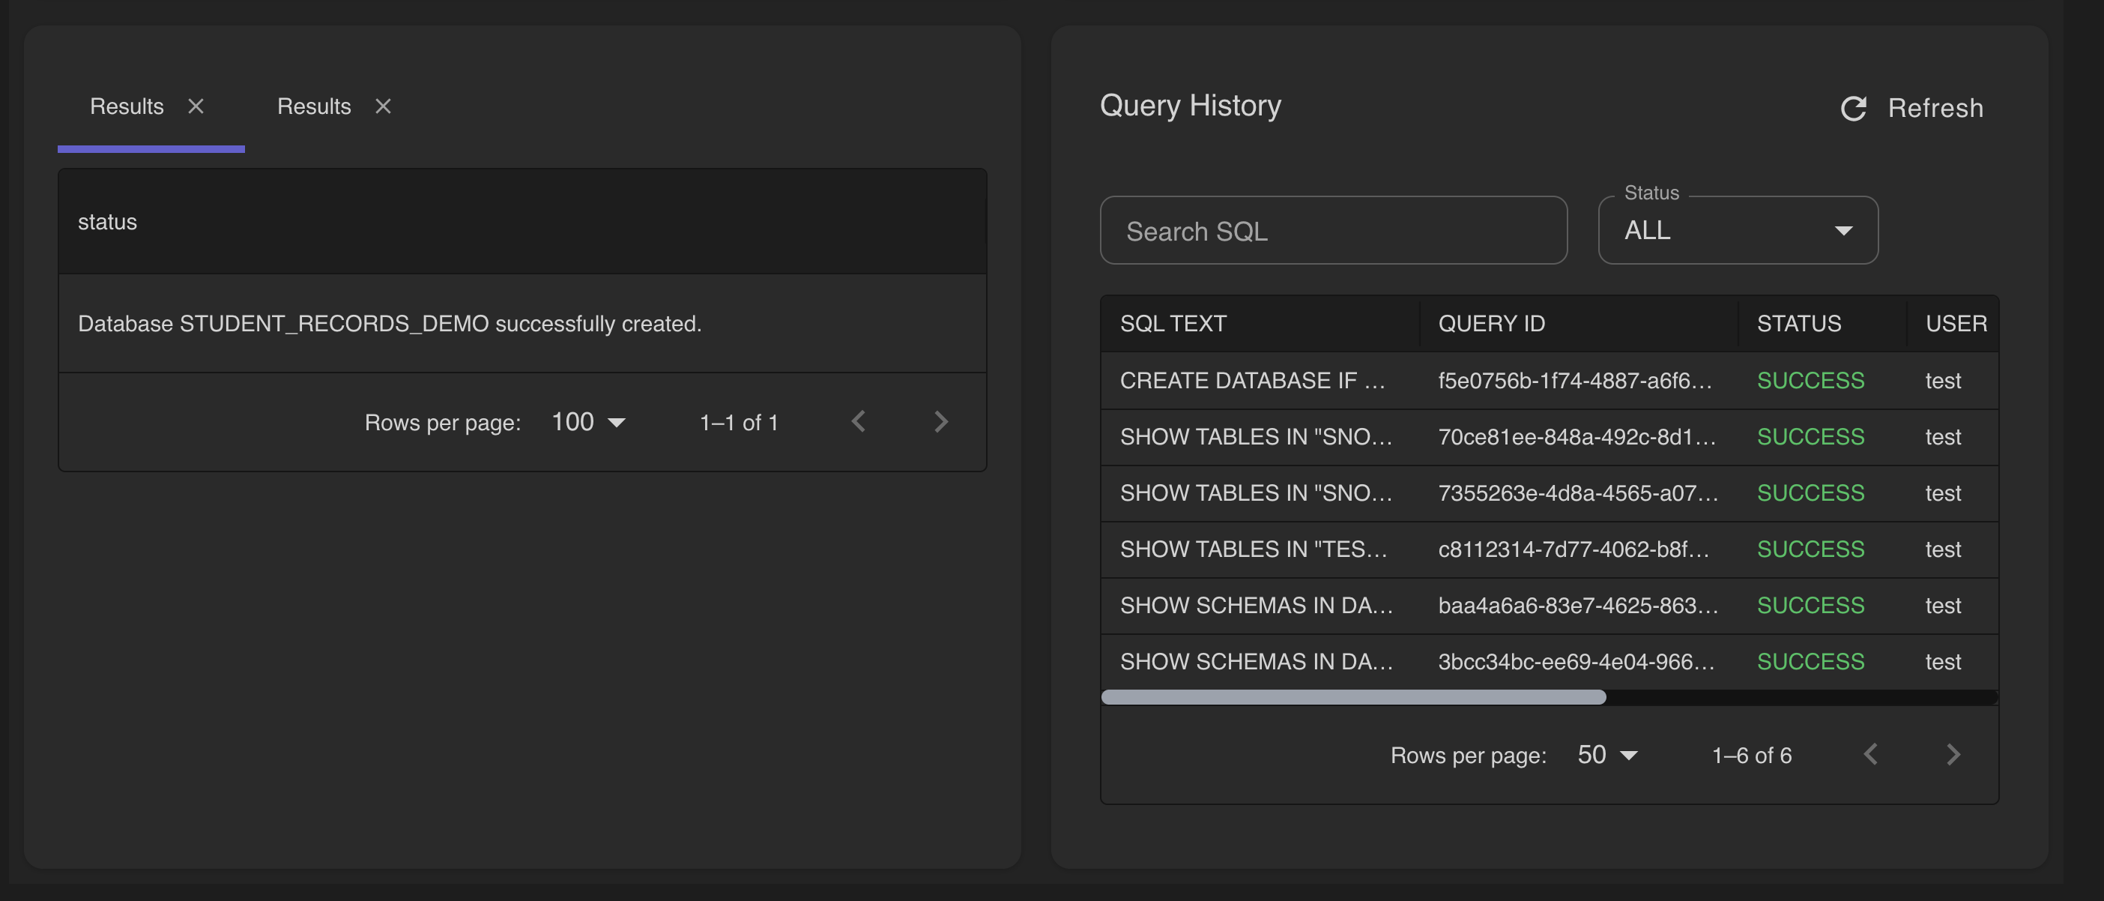2104x901 pixels.
Task: Open results rows per page 100 dropdown
Action: [588, 421]
